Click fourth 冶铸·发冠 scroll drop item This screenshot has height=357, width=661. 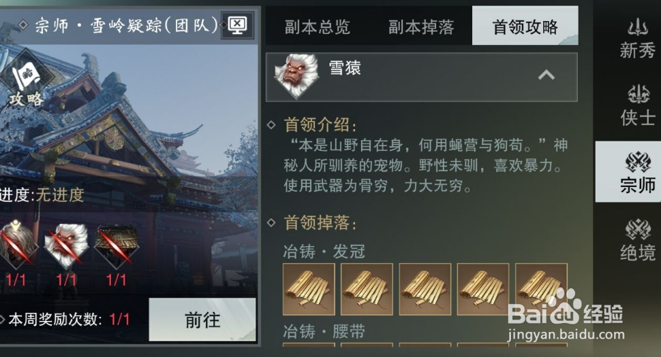(x=483, y=289)
